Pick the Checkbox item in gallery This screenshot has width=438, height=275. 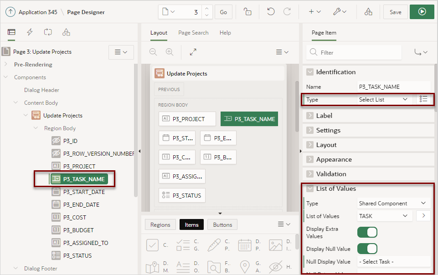[x=152, y=245]
